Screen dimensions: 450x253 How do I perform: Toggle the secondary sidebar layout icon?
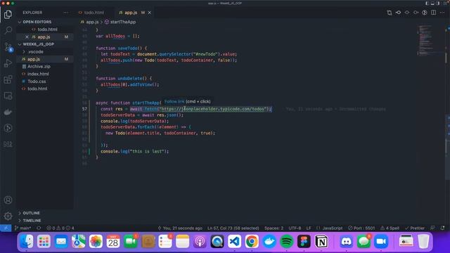click(x=437, y=3)
